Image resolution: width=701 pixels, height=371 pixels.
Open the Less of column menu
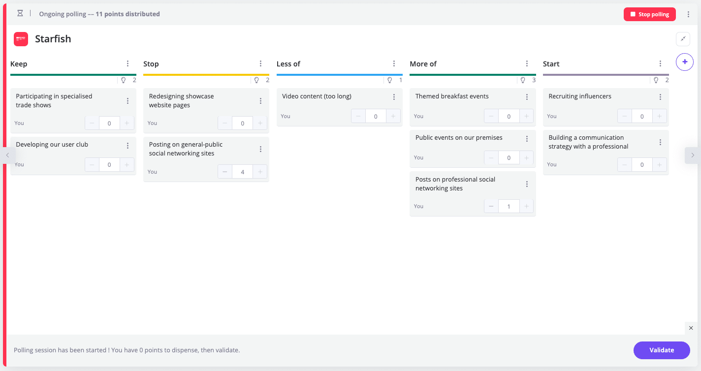tap(394, 63)
